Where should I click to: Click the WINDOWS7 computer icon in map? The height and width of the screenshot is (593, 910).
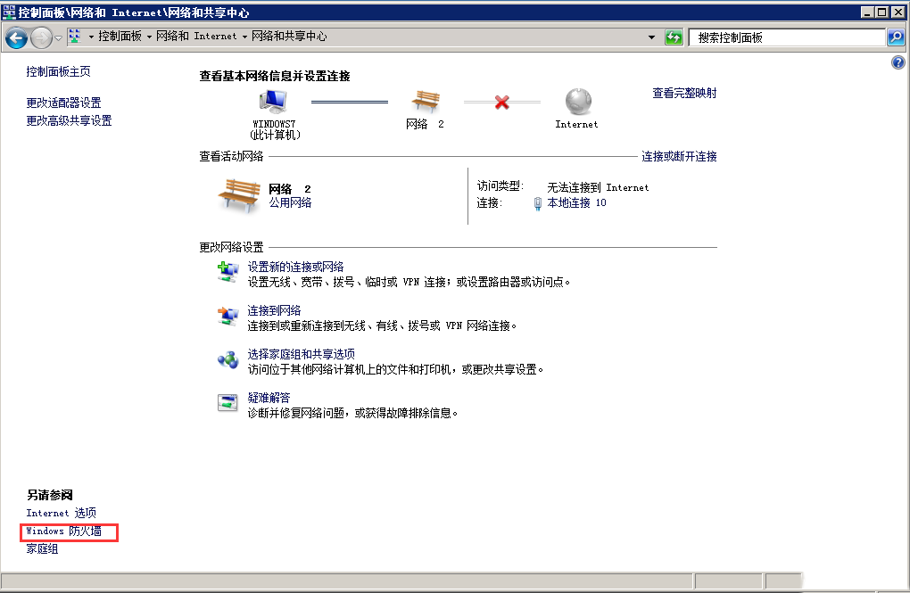coord(273,103)
